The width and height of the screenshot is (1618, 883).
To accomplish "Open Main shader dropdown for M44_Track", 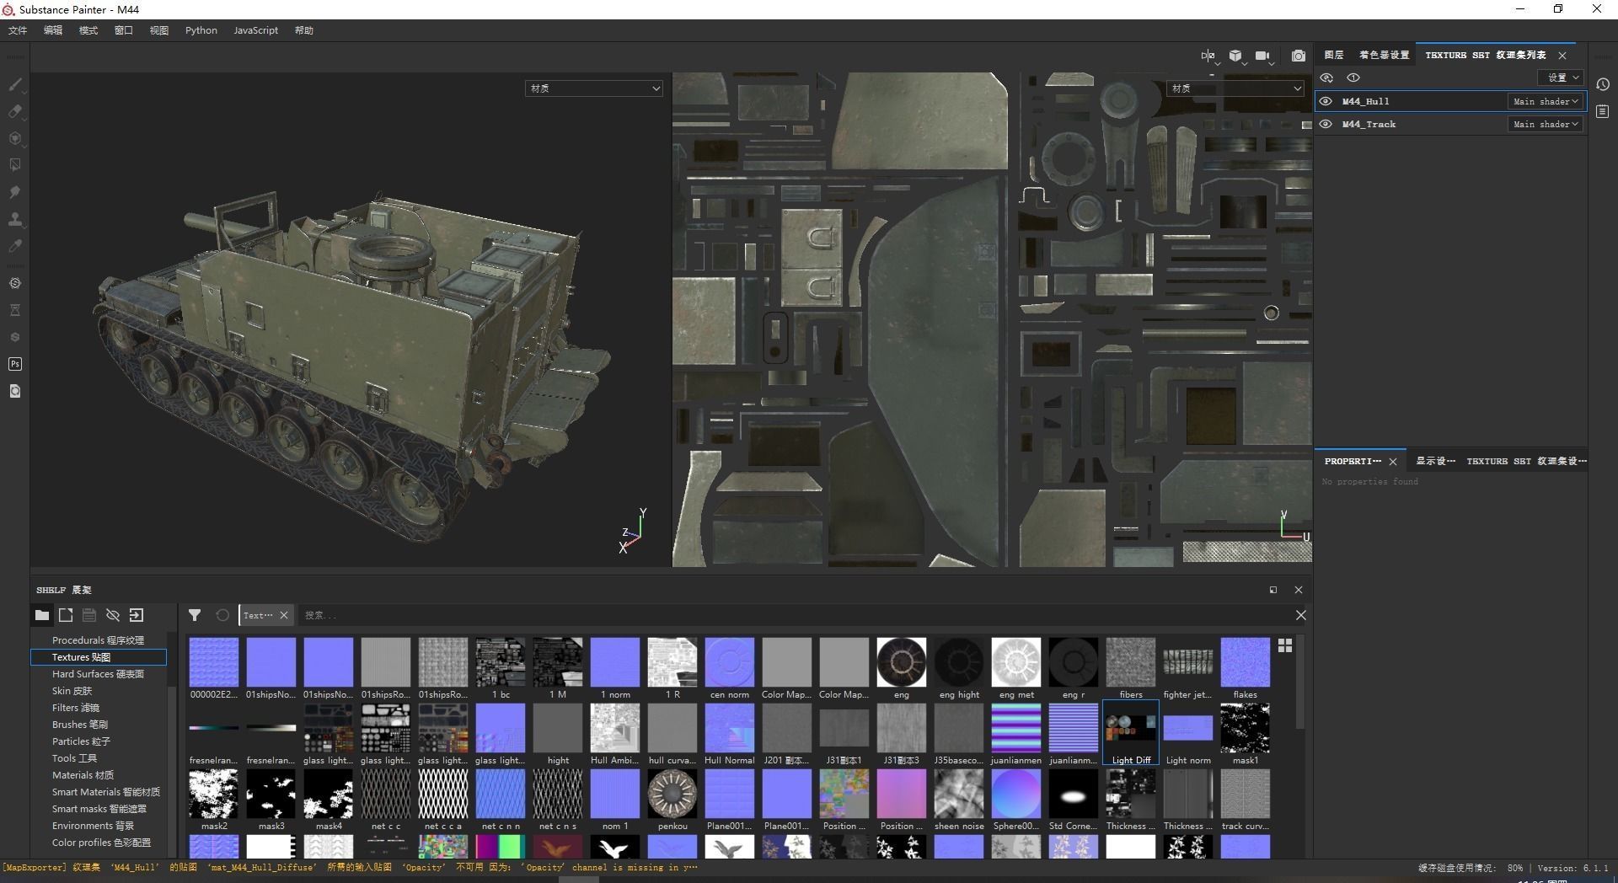I will click(1545, 124).
